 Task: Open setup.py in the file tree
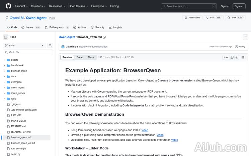16,154
